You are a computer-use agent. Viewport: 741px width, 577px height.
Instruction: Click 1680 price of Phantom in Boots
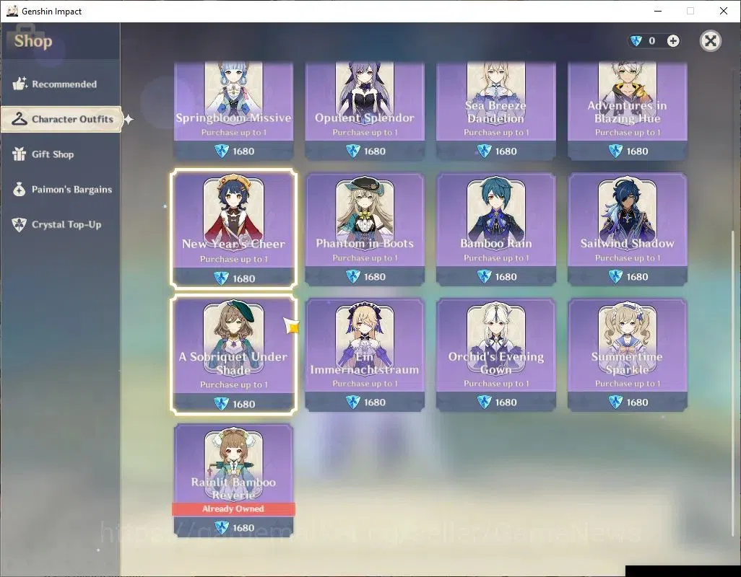point(375,277)
